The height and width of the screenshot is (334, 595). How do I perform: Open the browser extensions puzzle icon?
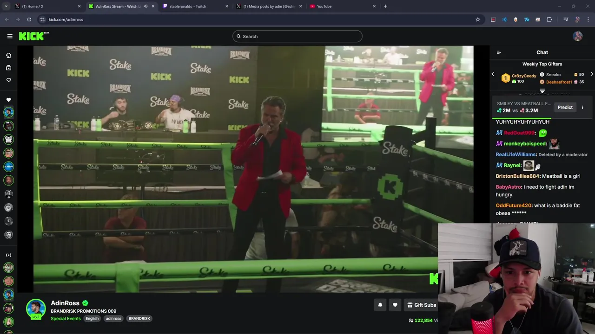pyautogui.click(x=549, y=19)
